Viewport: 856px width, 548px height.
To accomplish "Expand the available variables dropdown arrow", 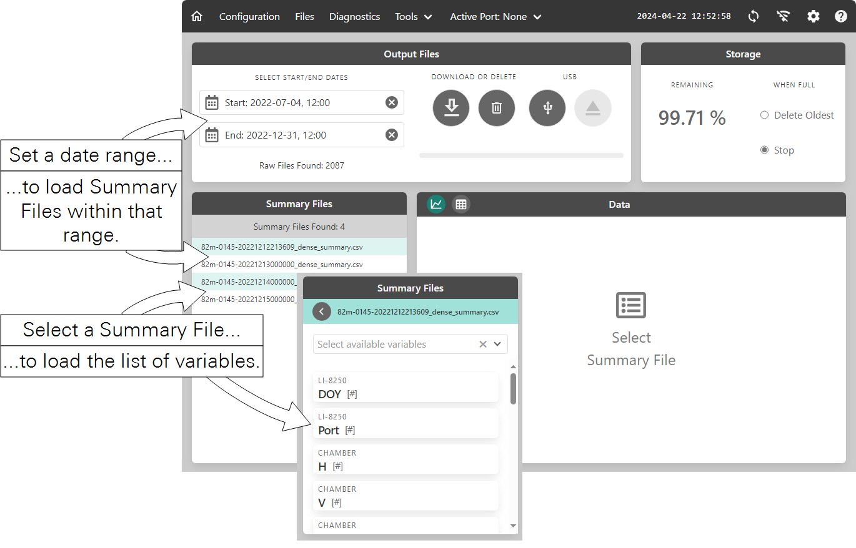I will point(497,344).
